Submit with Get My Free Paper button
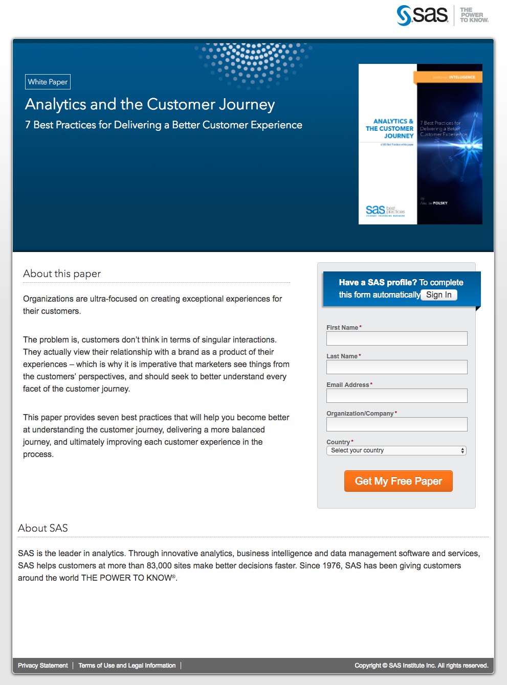 [x=398, y=481]
